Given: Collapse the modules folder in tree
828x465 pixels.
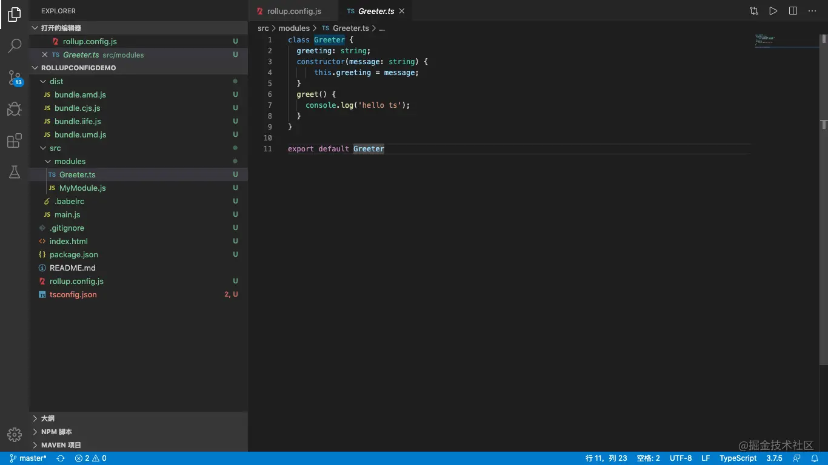Looking at the screenshot, I should (x=70, y=161).
